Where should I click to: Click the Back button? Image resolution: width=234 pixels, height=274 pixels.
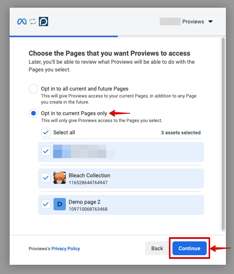pos(157,248)
